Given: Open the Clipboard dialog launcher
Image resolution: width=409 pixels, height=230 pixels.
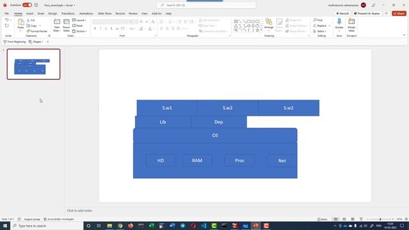Looking at the screenshot, I should click(x=49, y=36).
